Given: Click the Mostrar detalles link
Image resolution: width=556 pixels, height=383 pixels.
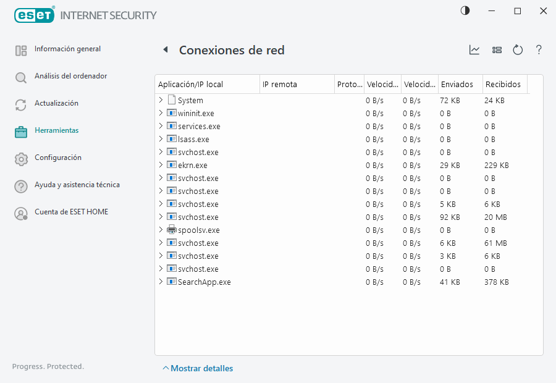Looking at the screenshot, I should tap(201, 368).
